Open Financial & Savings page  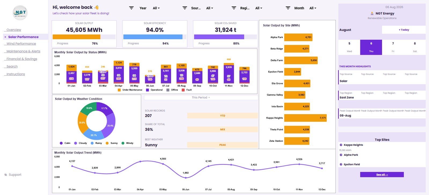click(22, 59)
